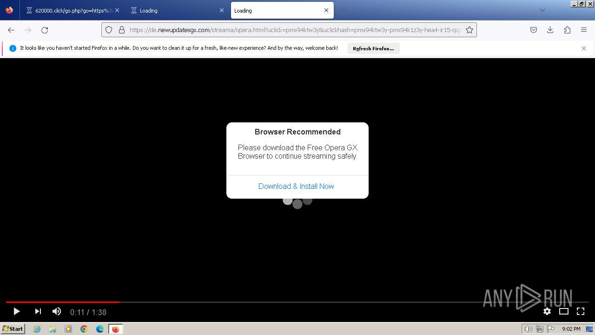This screenshot has width=595, height=335.
Task: Open the Windows Start menu
Action: pos(13,328)
